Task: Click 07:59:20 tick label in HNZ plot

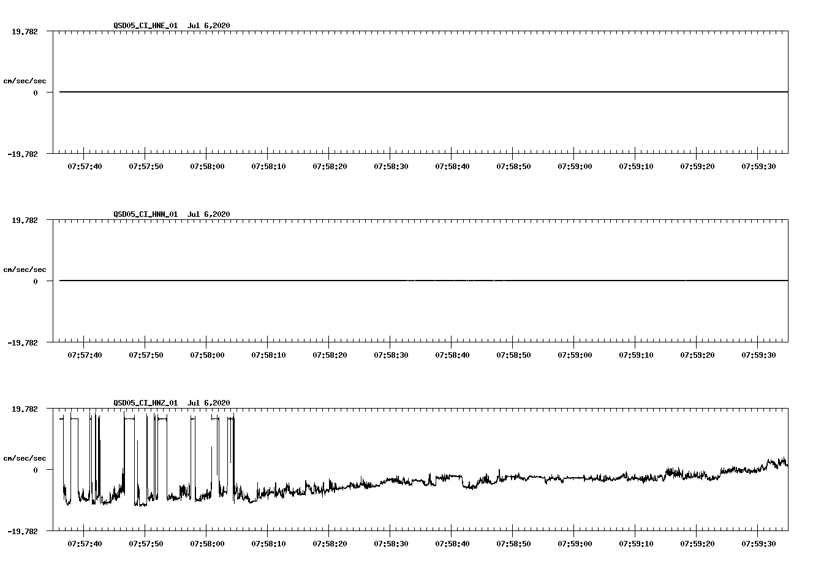Action: 697,543
